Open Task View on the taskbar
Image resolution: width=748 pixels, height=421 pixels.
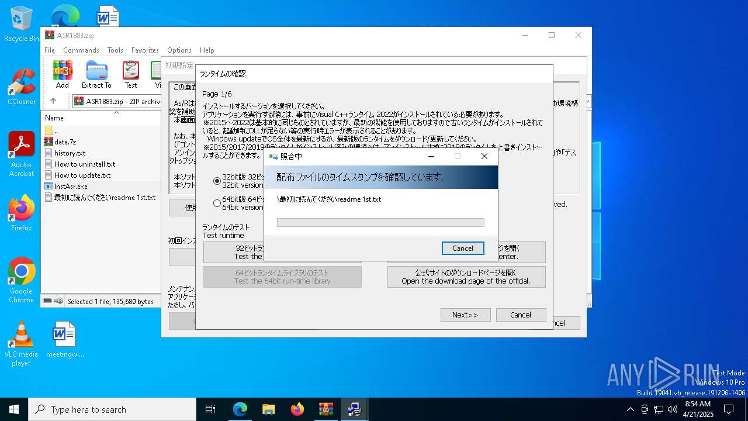210,409
